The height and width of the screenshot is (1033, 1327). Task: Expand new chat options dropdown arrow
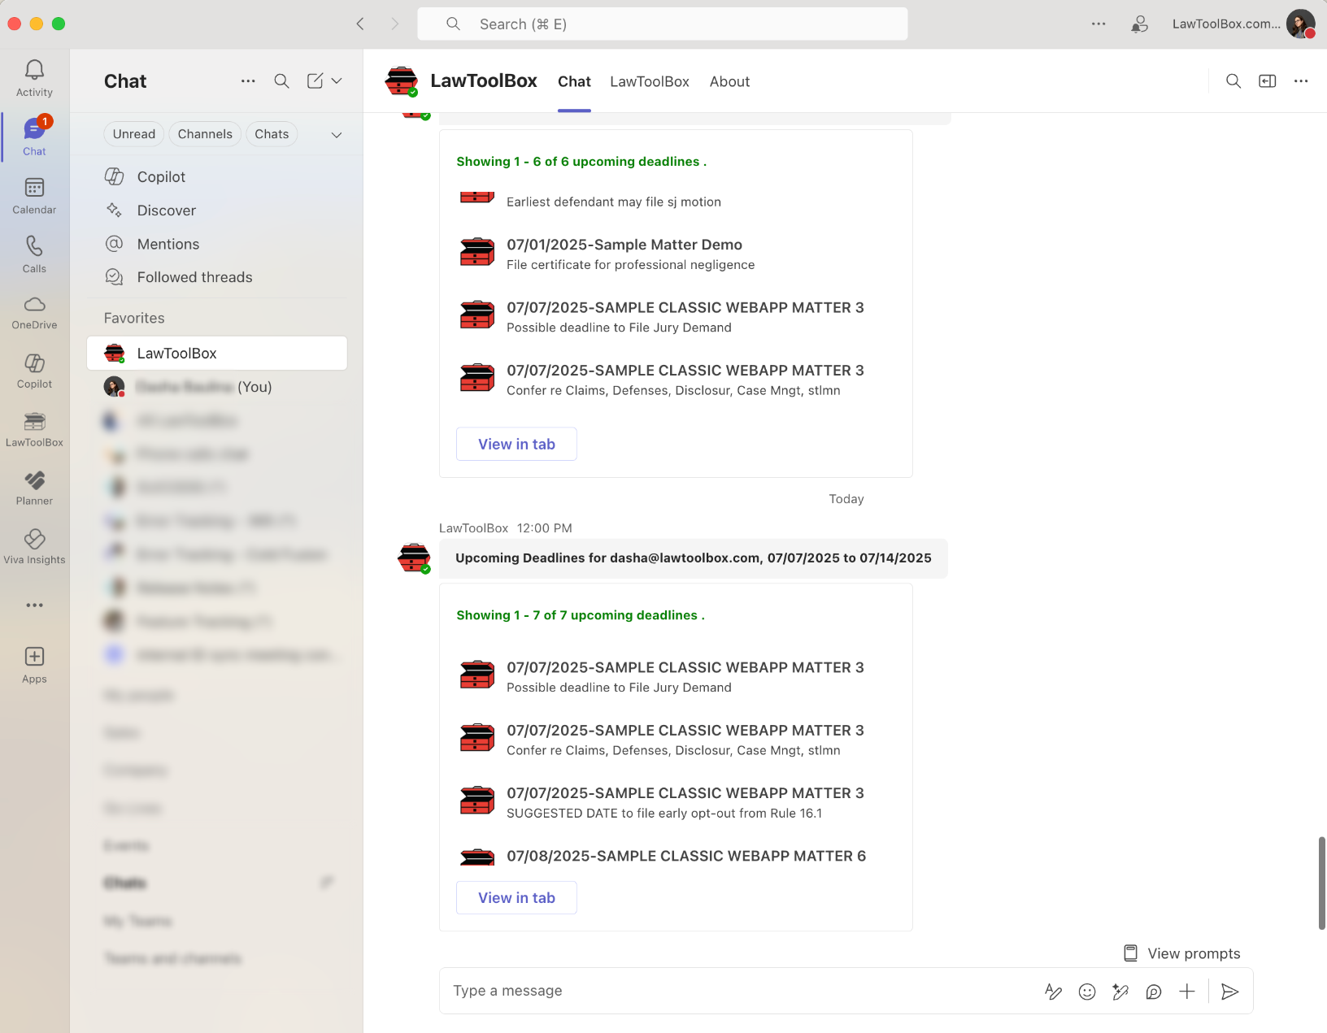point(337,81)
